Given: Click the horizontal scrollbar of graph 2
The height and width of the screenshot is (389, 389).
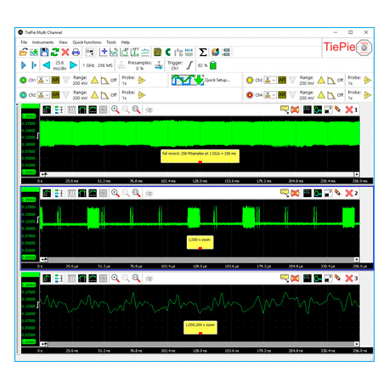Looking at the screenshot, I should click(x=200, y=259).
